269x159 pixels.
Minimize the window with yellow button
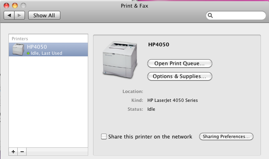(15, 6)
